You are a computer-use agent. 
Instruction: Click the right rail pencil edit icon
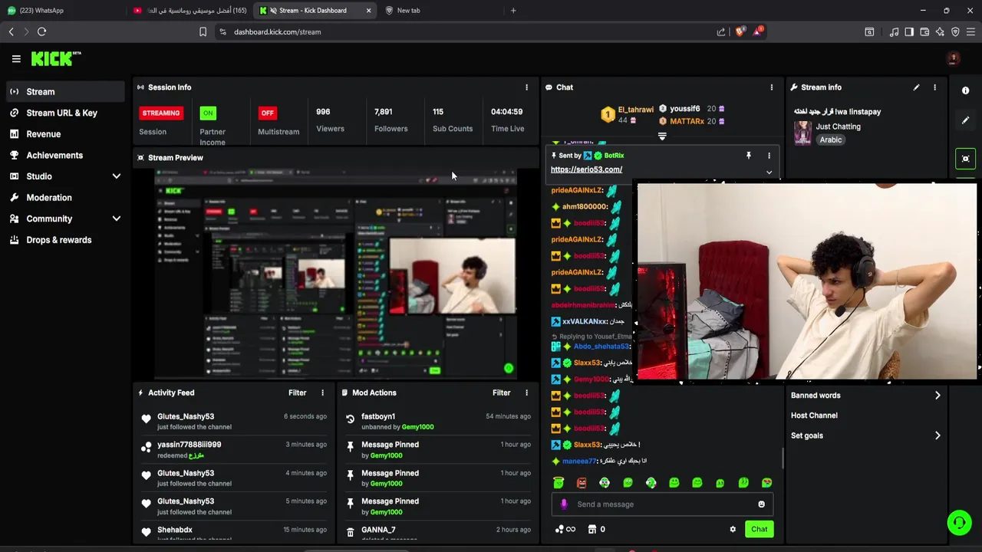coord(965,120)
